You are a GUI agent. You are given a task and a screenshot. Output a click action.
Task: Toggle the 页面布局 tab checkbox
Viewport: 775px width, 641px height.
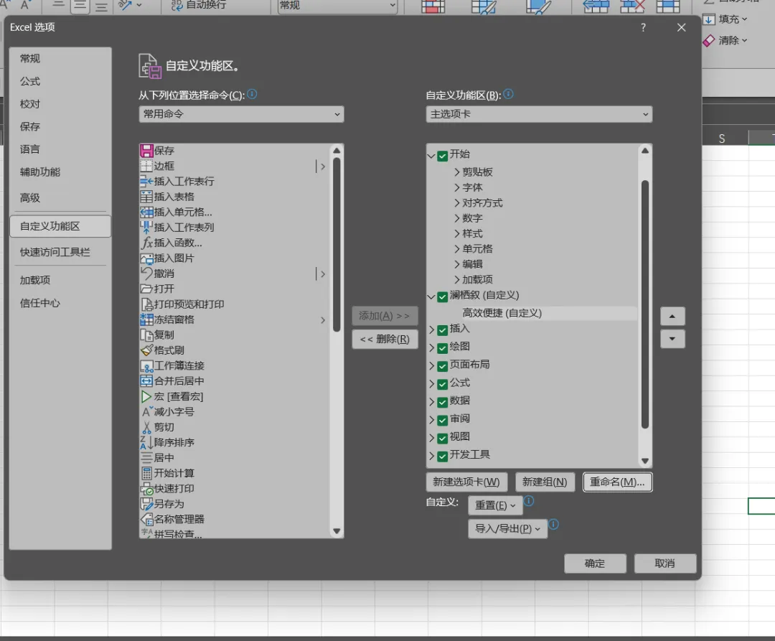pos(442,365)
